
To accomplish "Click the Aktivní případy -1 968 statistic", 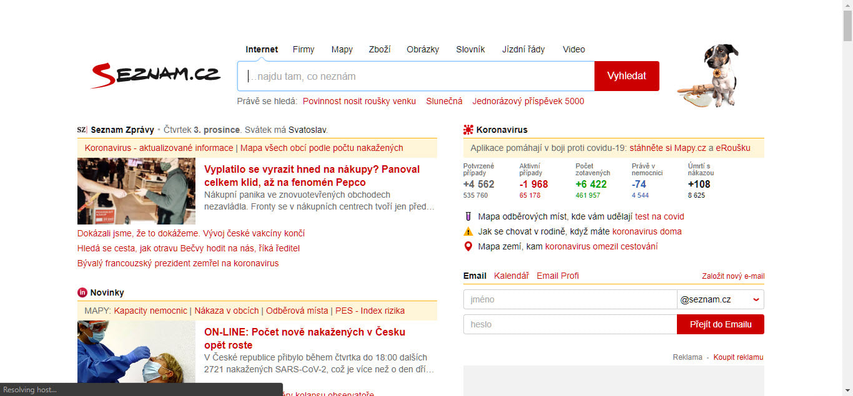I will click(534, 181).
